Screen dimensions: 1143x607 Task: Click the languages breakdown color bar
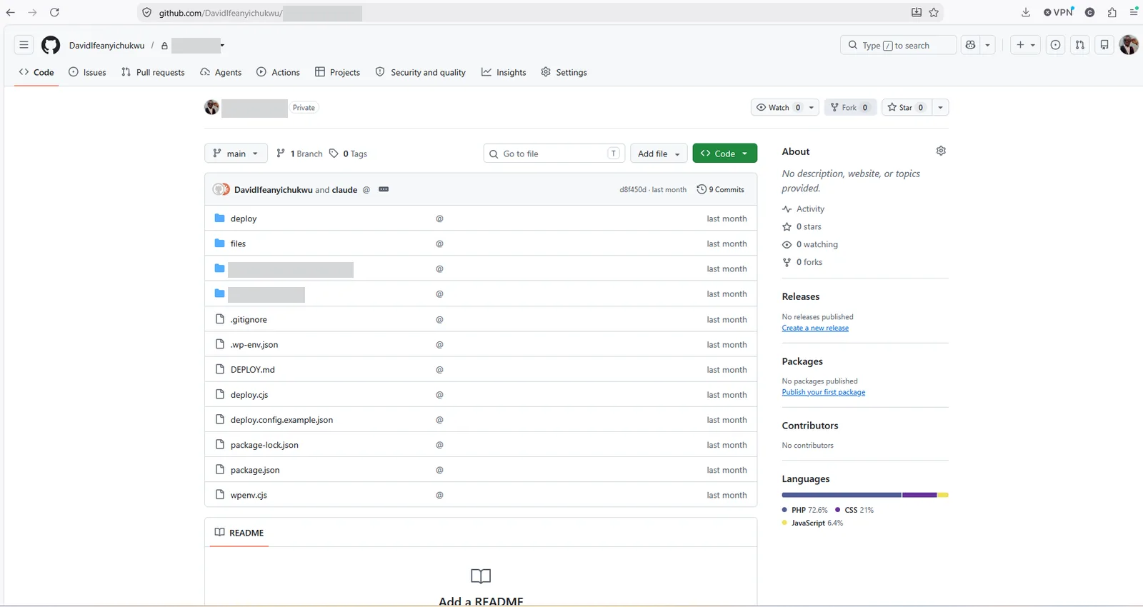pyautogui.click(x=864, y=495)
